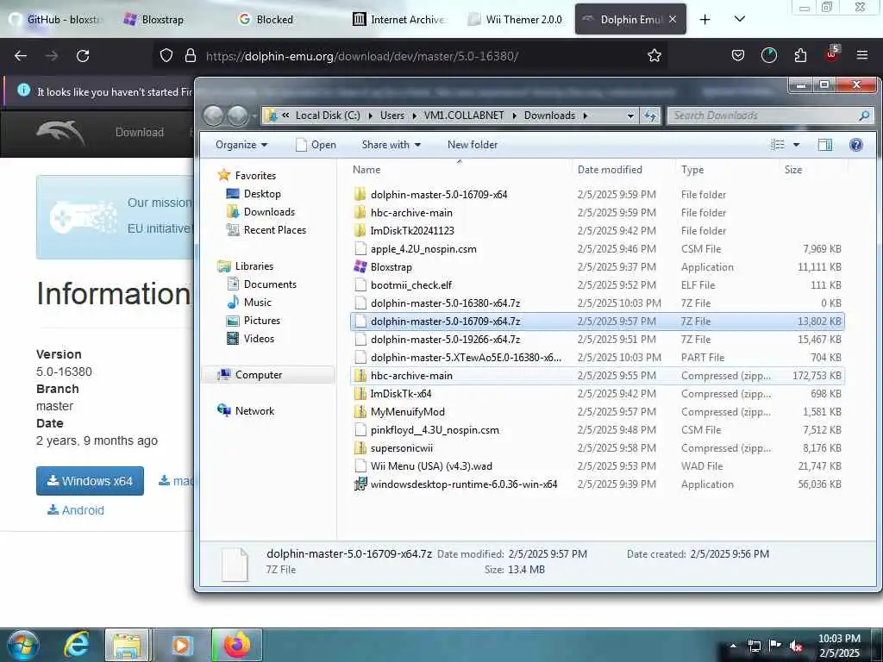Select bootmii_check.elf file

pyautogui.click(x=597, y=284)
